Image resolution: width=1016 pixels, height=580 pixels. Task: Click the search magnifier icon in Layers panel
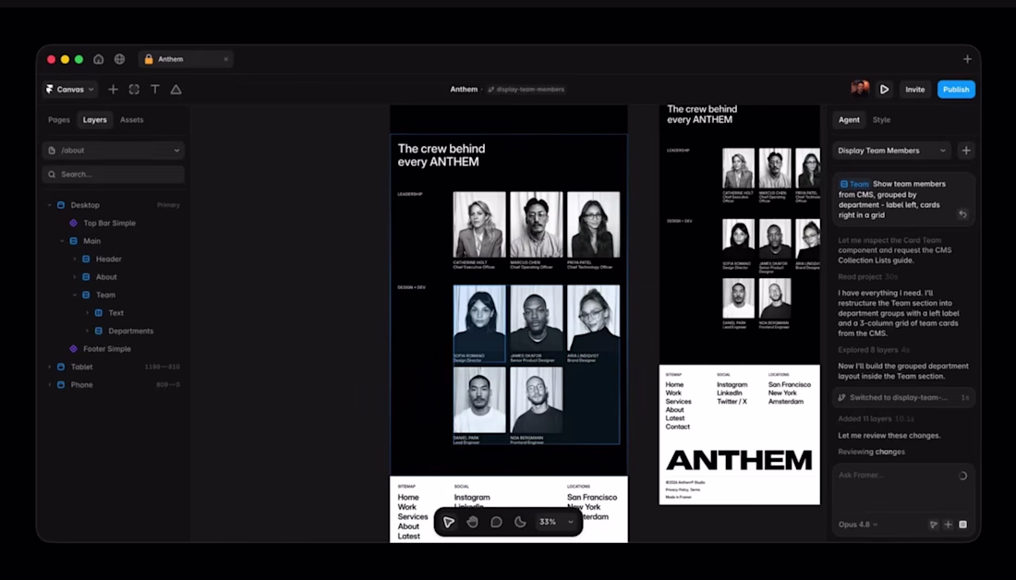coord(52,175)
